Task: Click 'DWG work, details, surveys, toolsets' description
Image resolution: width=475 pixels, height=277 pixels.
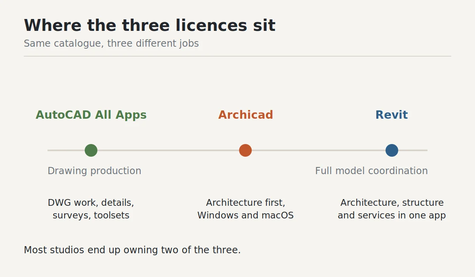Action: [x=91, y=209]
